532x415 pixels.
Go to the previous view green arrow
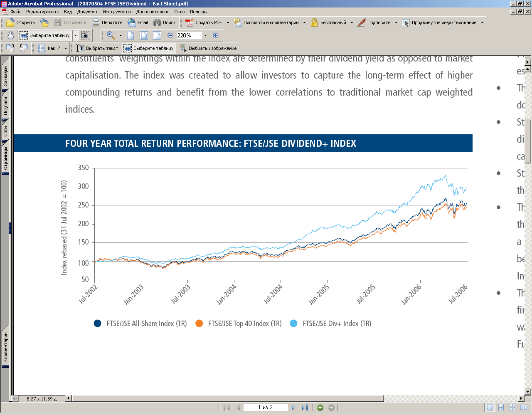(x=320, y=408)
